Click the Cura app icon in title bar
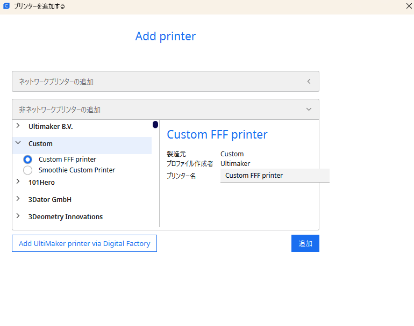The width and height of the screenshot is (414, 326). pos(6,6)
